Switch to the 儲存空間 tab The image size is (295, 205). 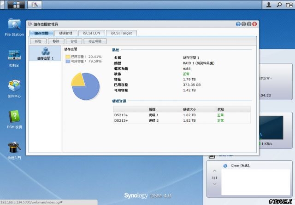click(41, 33)
